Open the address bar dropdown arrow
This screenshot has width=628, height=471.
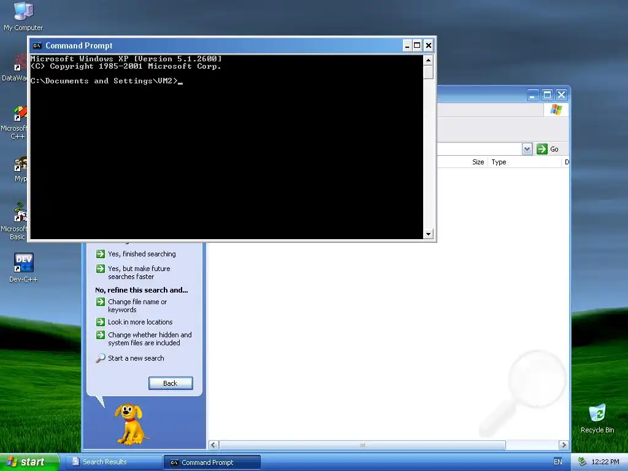527,149
